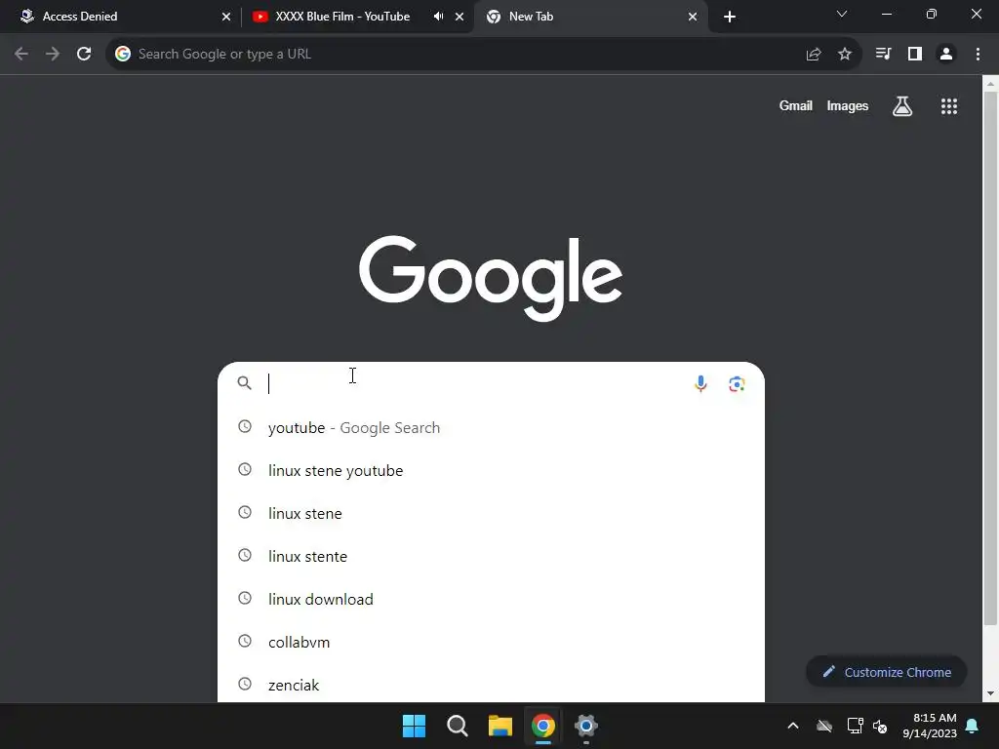Screen dimensions: 999x749
Task: Switch to the Access Denied tab
Action: pos(121,17)
